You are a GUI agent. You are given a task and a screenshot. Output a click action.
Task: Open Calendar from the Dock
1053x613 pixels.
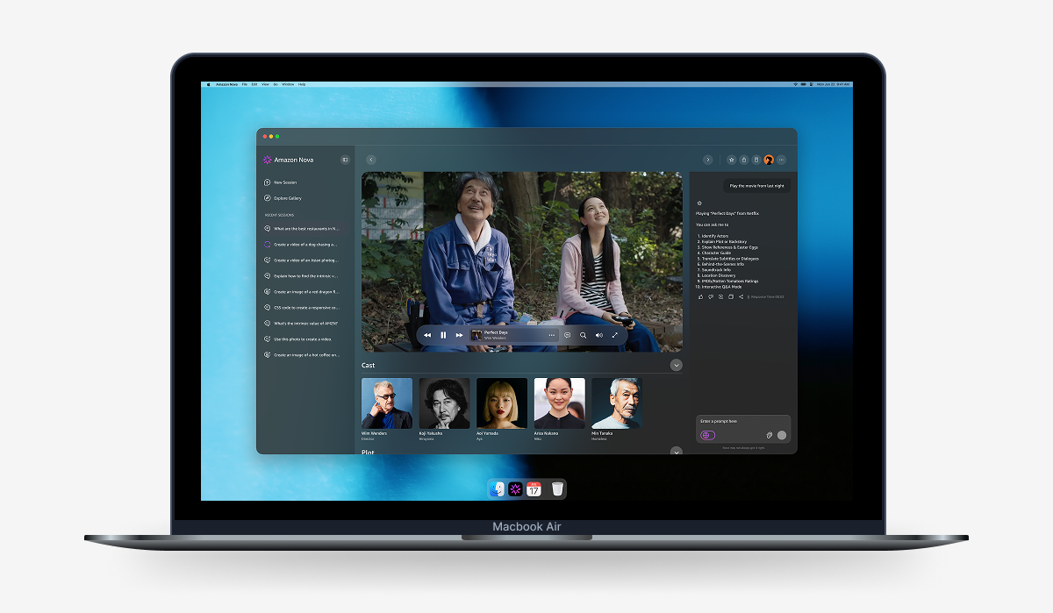click(533, 488)
